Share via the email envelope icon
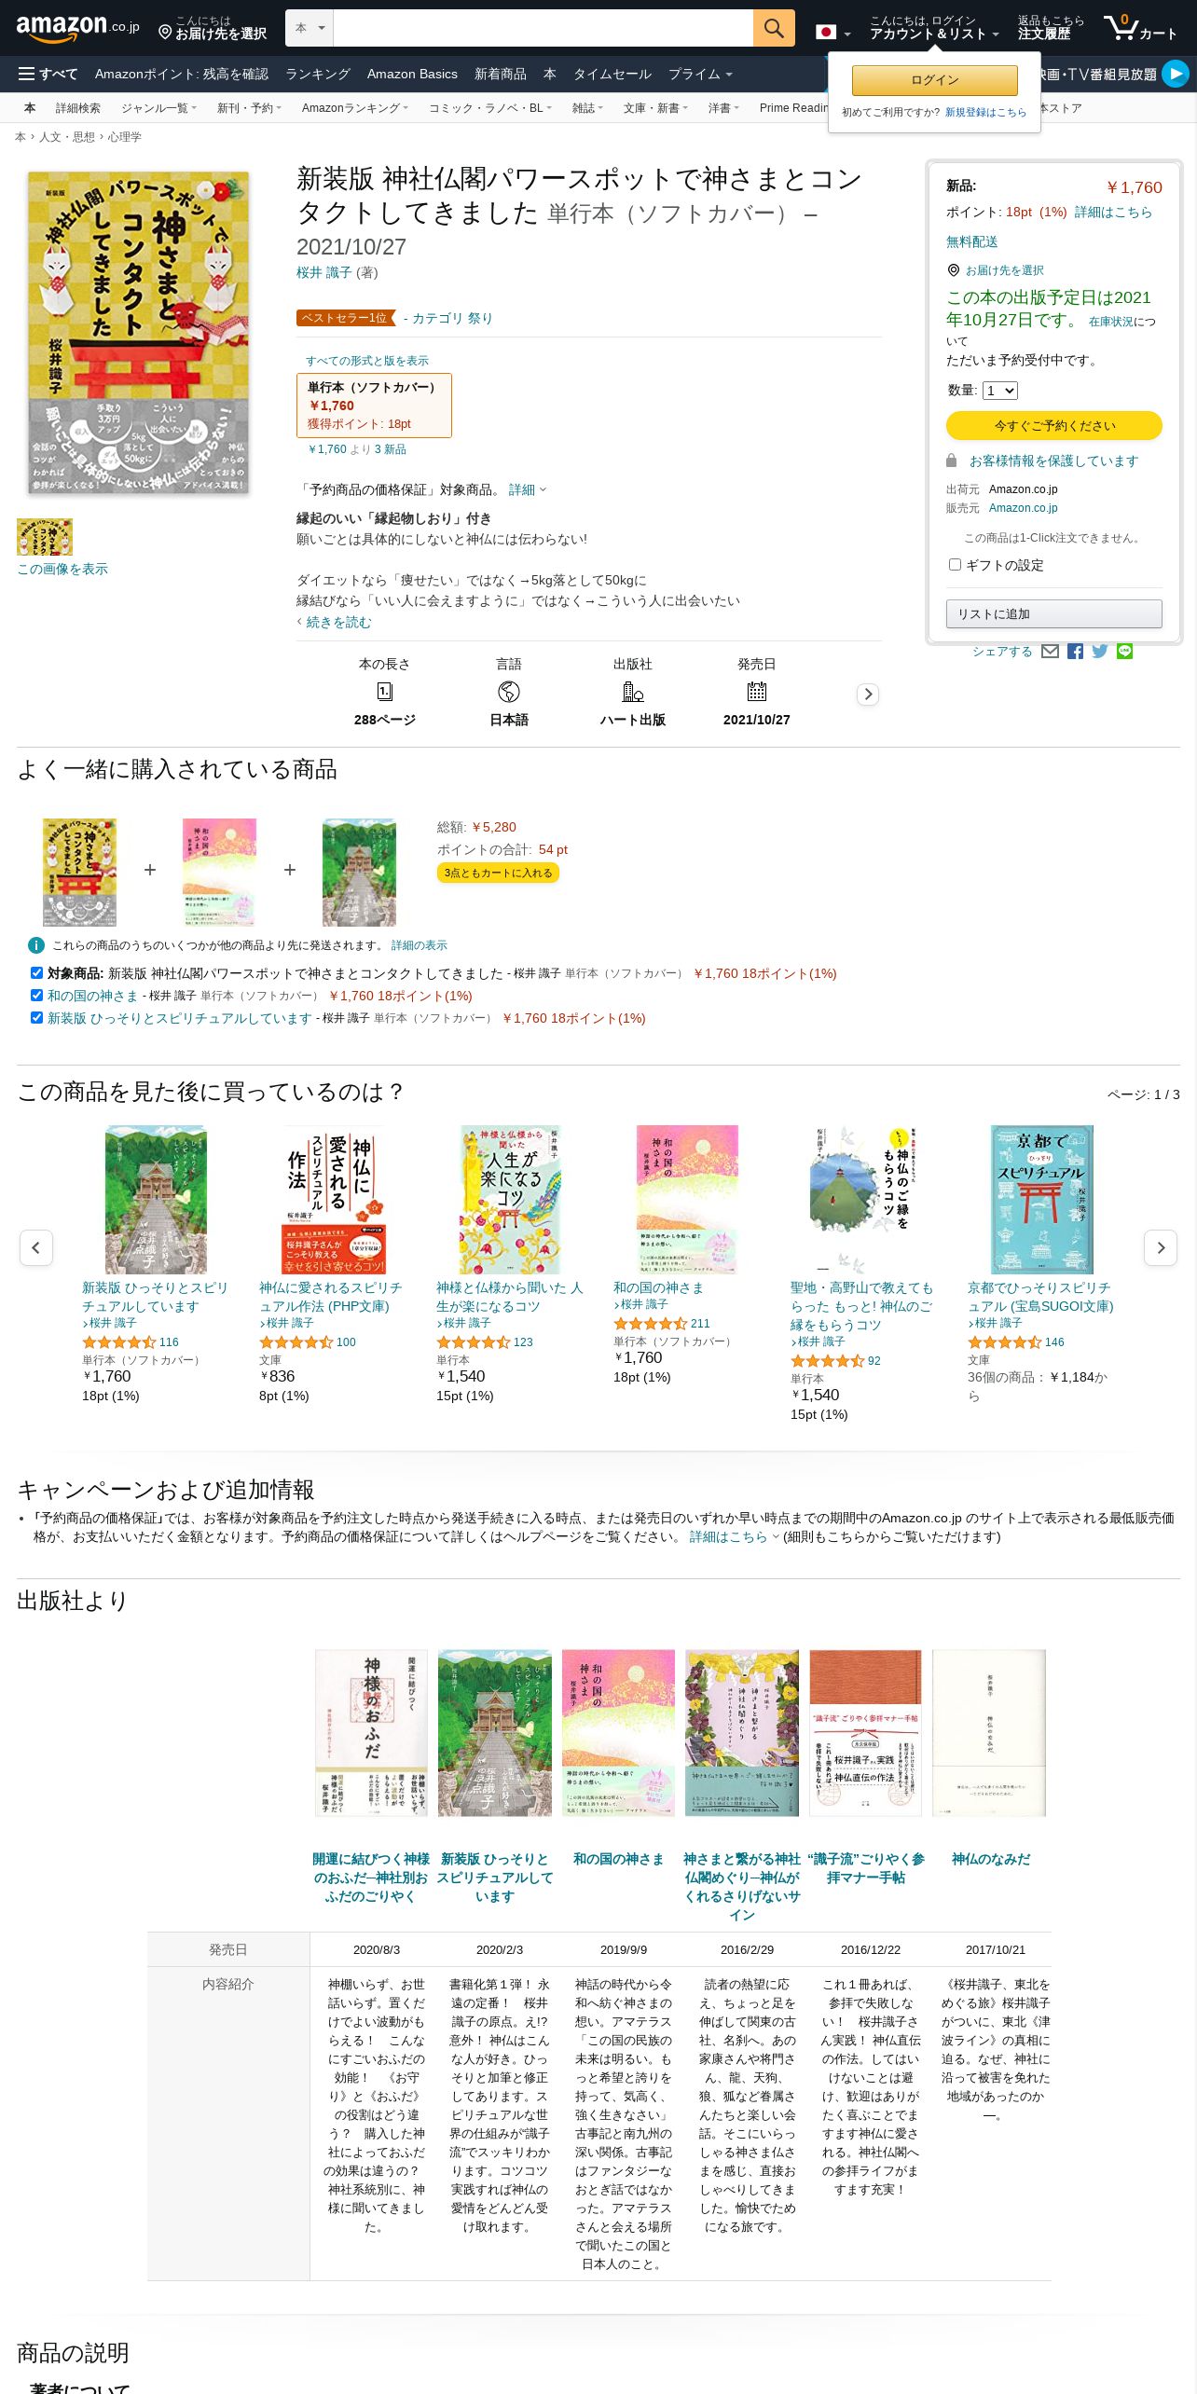Viewport: 1197px width, 2394px height. point(1050,652)
